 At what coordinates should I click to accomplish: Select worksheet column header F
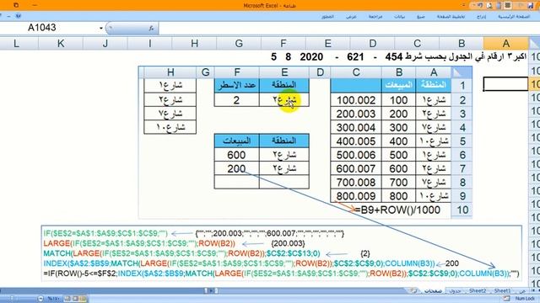(283, 44)
